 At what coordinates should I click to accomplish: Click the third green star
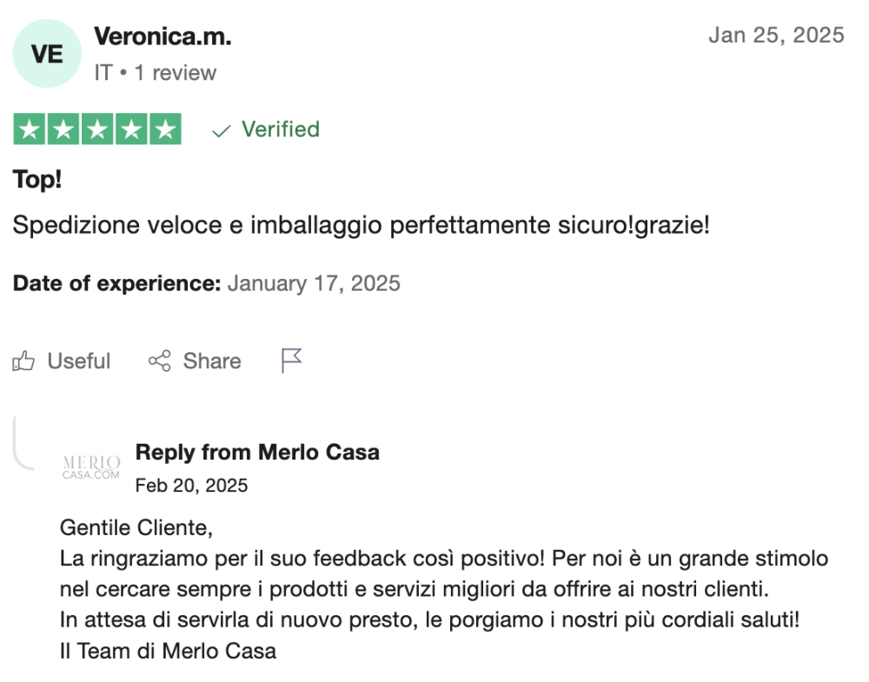click(x=97, y=129)
